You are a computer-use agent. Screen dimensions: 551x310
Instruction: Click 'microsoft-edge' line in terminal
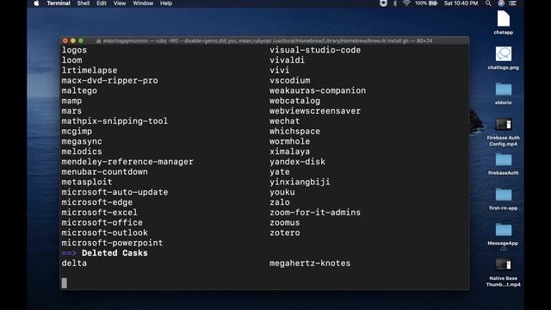click(97, 202)
